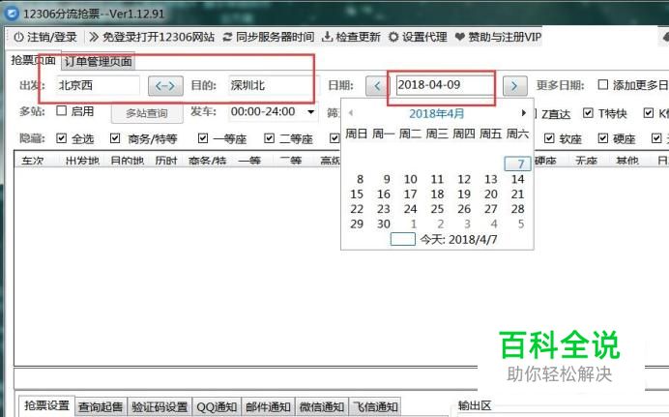Click the 目的 station field 深圳北
669x417 pixels.
[273, 85]
